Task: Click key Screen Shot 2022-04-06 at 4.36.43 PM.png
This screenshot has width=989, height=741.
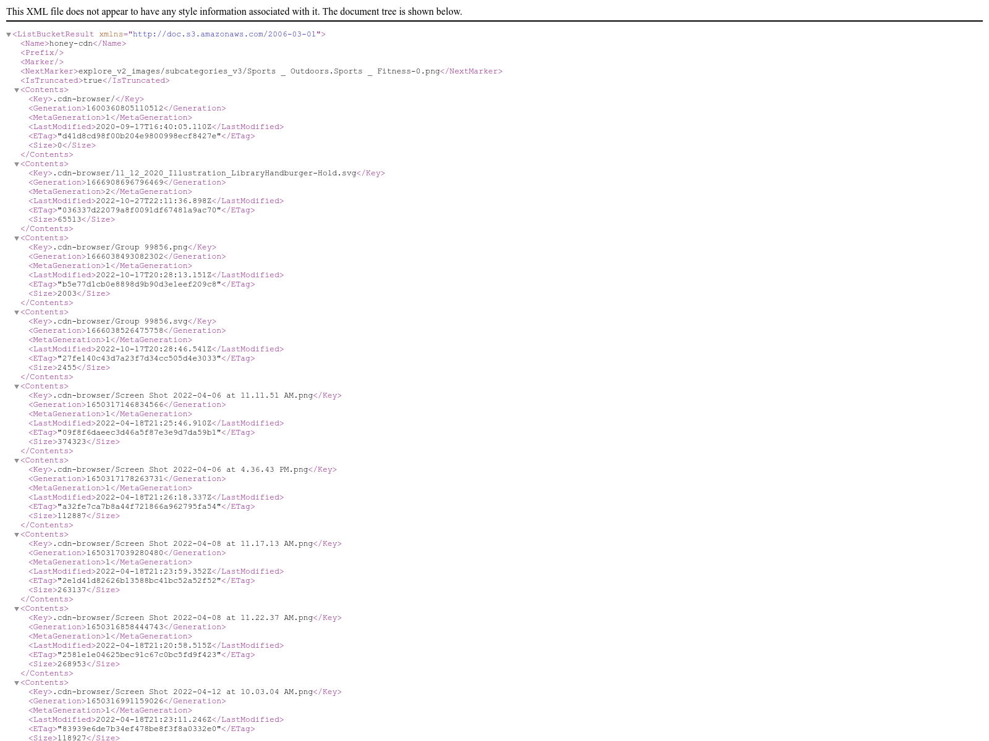Action: [x=180, y=469]
